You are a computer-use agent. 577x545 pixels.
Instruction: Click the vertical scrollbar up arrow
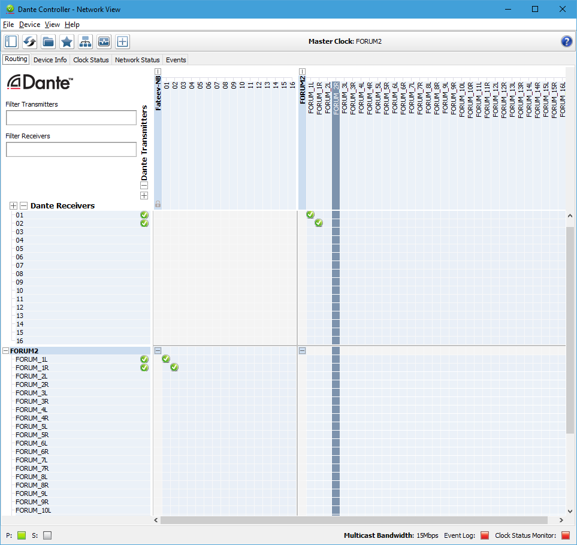click(570, 216)
